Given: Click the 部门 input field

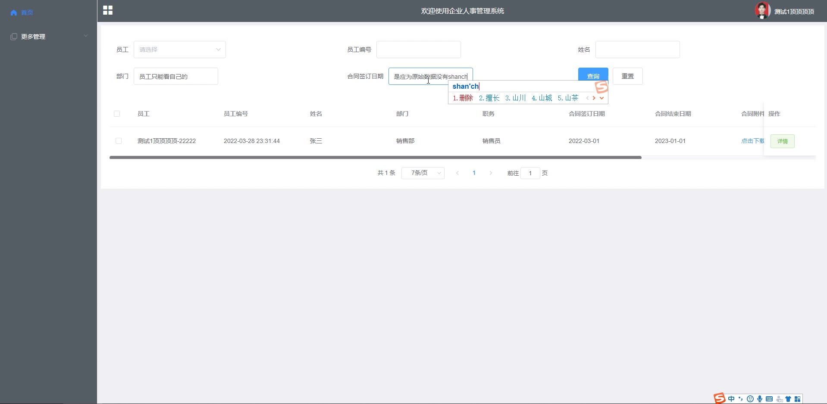Looking at the screenshot, I should coord(176,76).
